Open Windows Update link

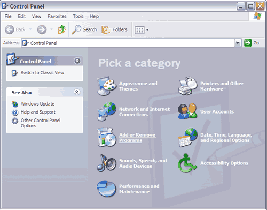[37, 104]
